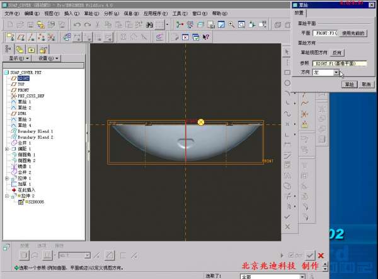Click the Undo icon in the toolbar
The image size is (378, 279).
click(76, 25)
